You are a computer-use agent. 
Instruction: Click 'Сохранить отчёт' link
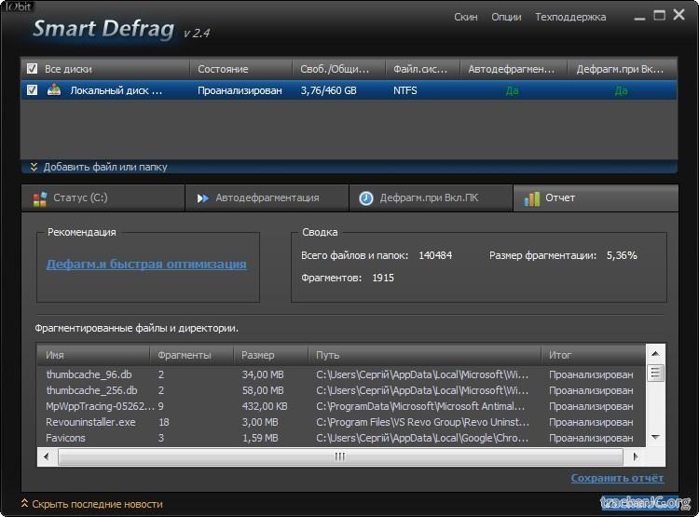point(617,478)
